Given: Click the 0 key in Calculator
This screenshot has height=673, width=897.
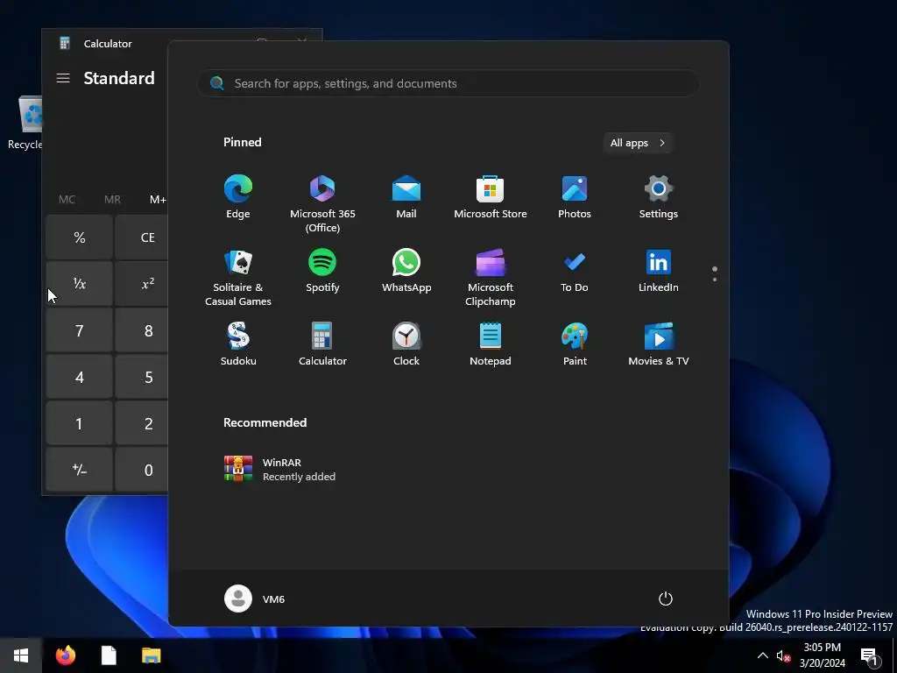Looking at the screenshot, I should [142, 470].
